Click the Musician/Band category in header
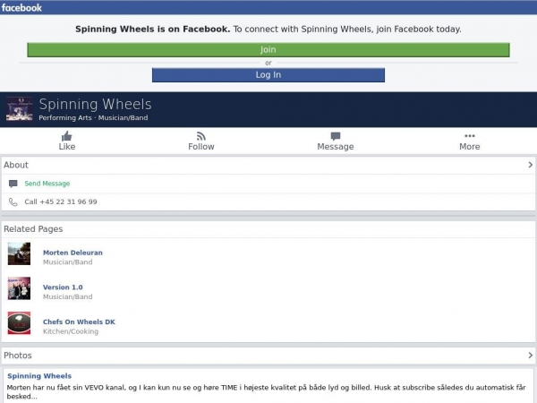This screenshot has height=403, width=537. click(x=123, y=118)
